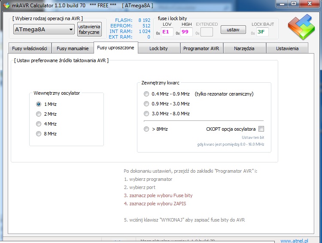322x243 pixels.
Task: Click step text 'wybierz programator'
Action: tap(151, 179)
